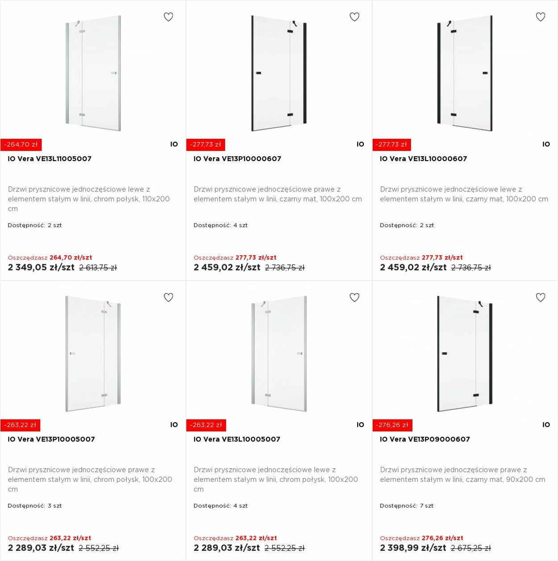Open IO brand logo on VE13L11005007 card

point(174,144)
